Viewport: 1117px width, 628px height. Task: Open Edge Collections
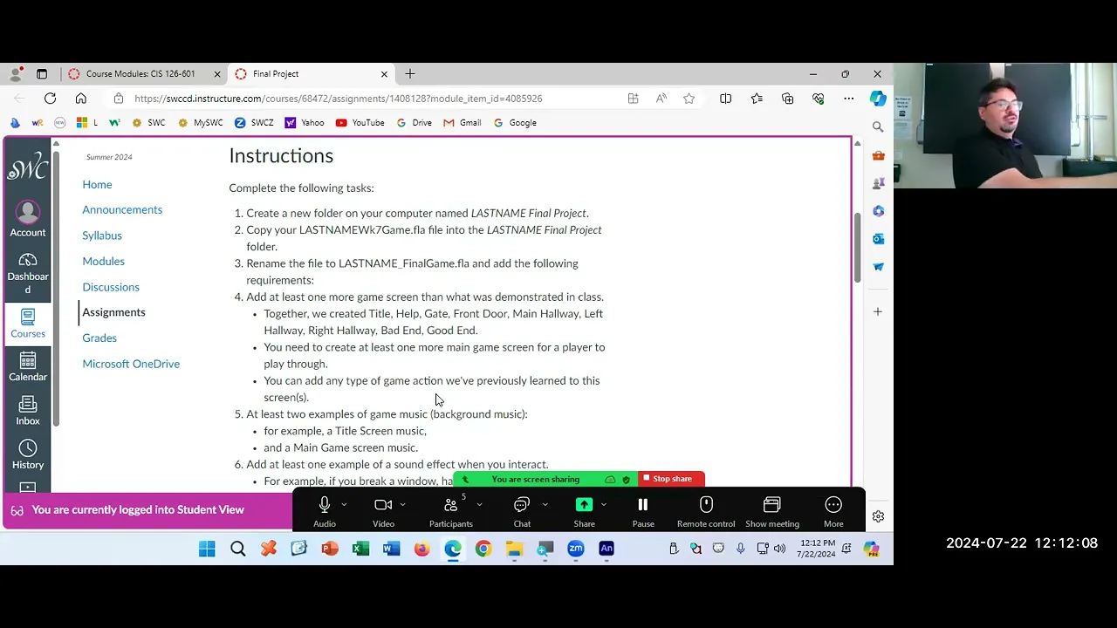[x=788, y=99]
